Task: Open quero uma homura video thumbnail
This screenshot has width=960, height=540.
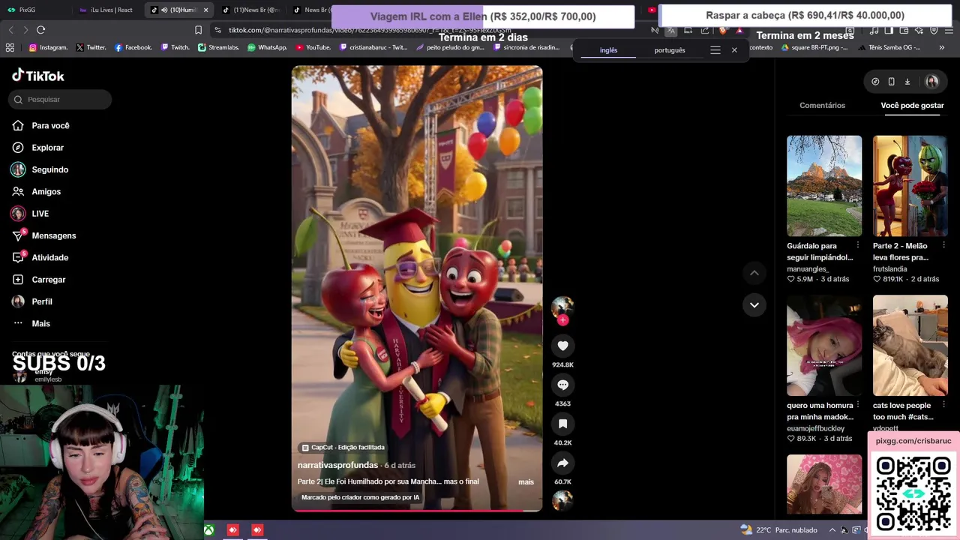Action: 823,346
